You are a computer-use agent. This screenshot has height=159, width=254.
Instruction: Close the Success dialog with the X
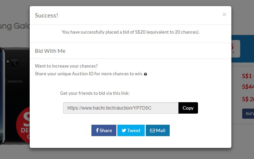point(224,14)
